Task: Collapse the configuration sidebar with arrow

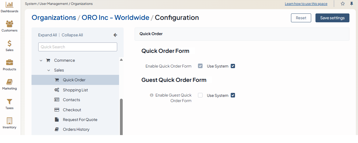Action: 115,35
